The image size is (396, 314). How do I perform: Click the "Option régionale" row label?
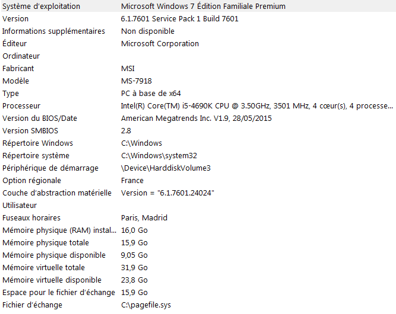(31, 181)
